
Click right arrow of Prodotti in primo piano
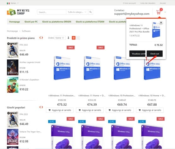(x=42, y=38)
